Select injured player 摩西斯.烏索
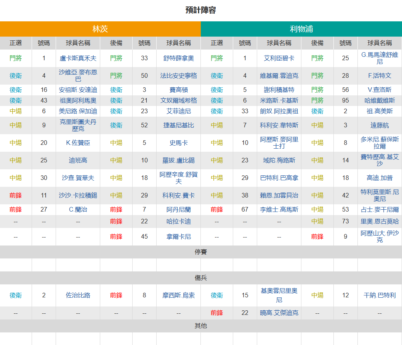Viewport: 402px width, 345px height. [178, 295]
